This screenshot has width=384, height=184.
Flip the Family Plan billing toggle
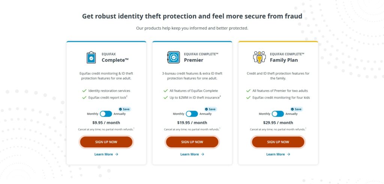point(277,114)
